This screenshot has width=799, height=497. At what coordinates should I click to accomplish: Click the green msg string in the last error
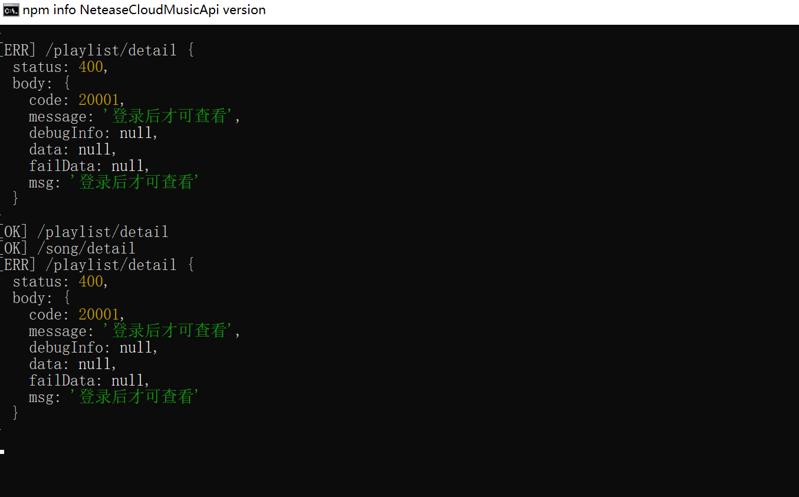pos(133,397)
